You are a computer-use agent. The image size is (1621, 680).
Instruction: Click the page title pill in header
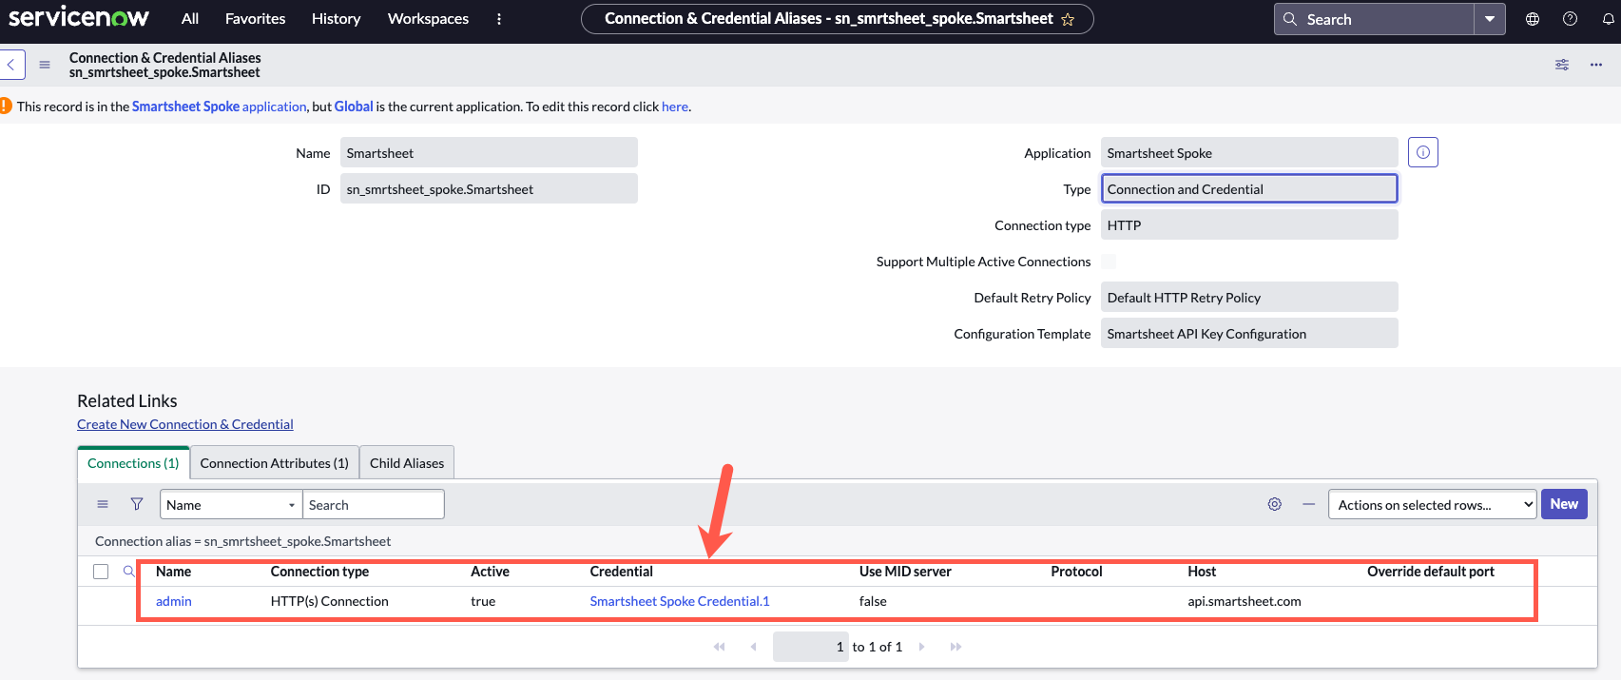click(838, 19)
